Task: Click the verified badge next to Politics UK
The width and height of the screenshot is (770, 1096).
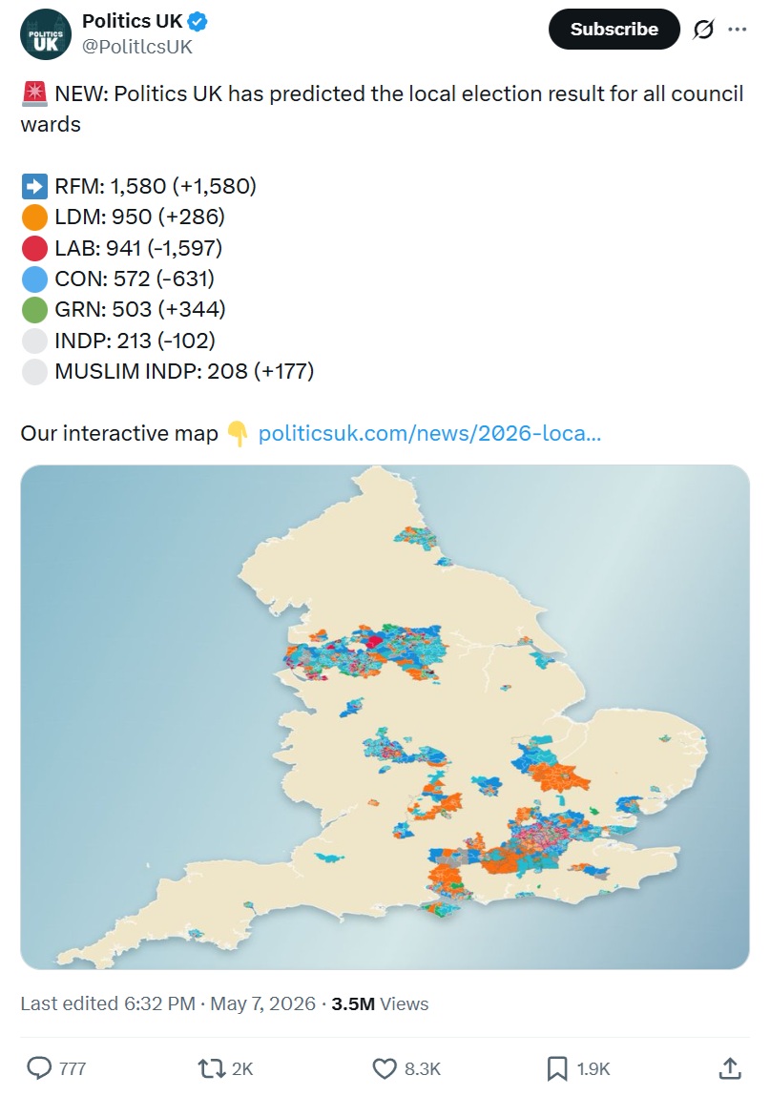Action: pyautogui.click(x=198, y=22)
